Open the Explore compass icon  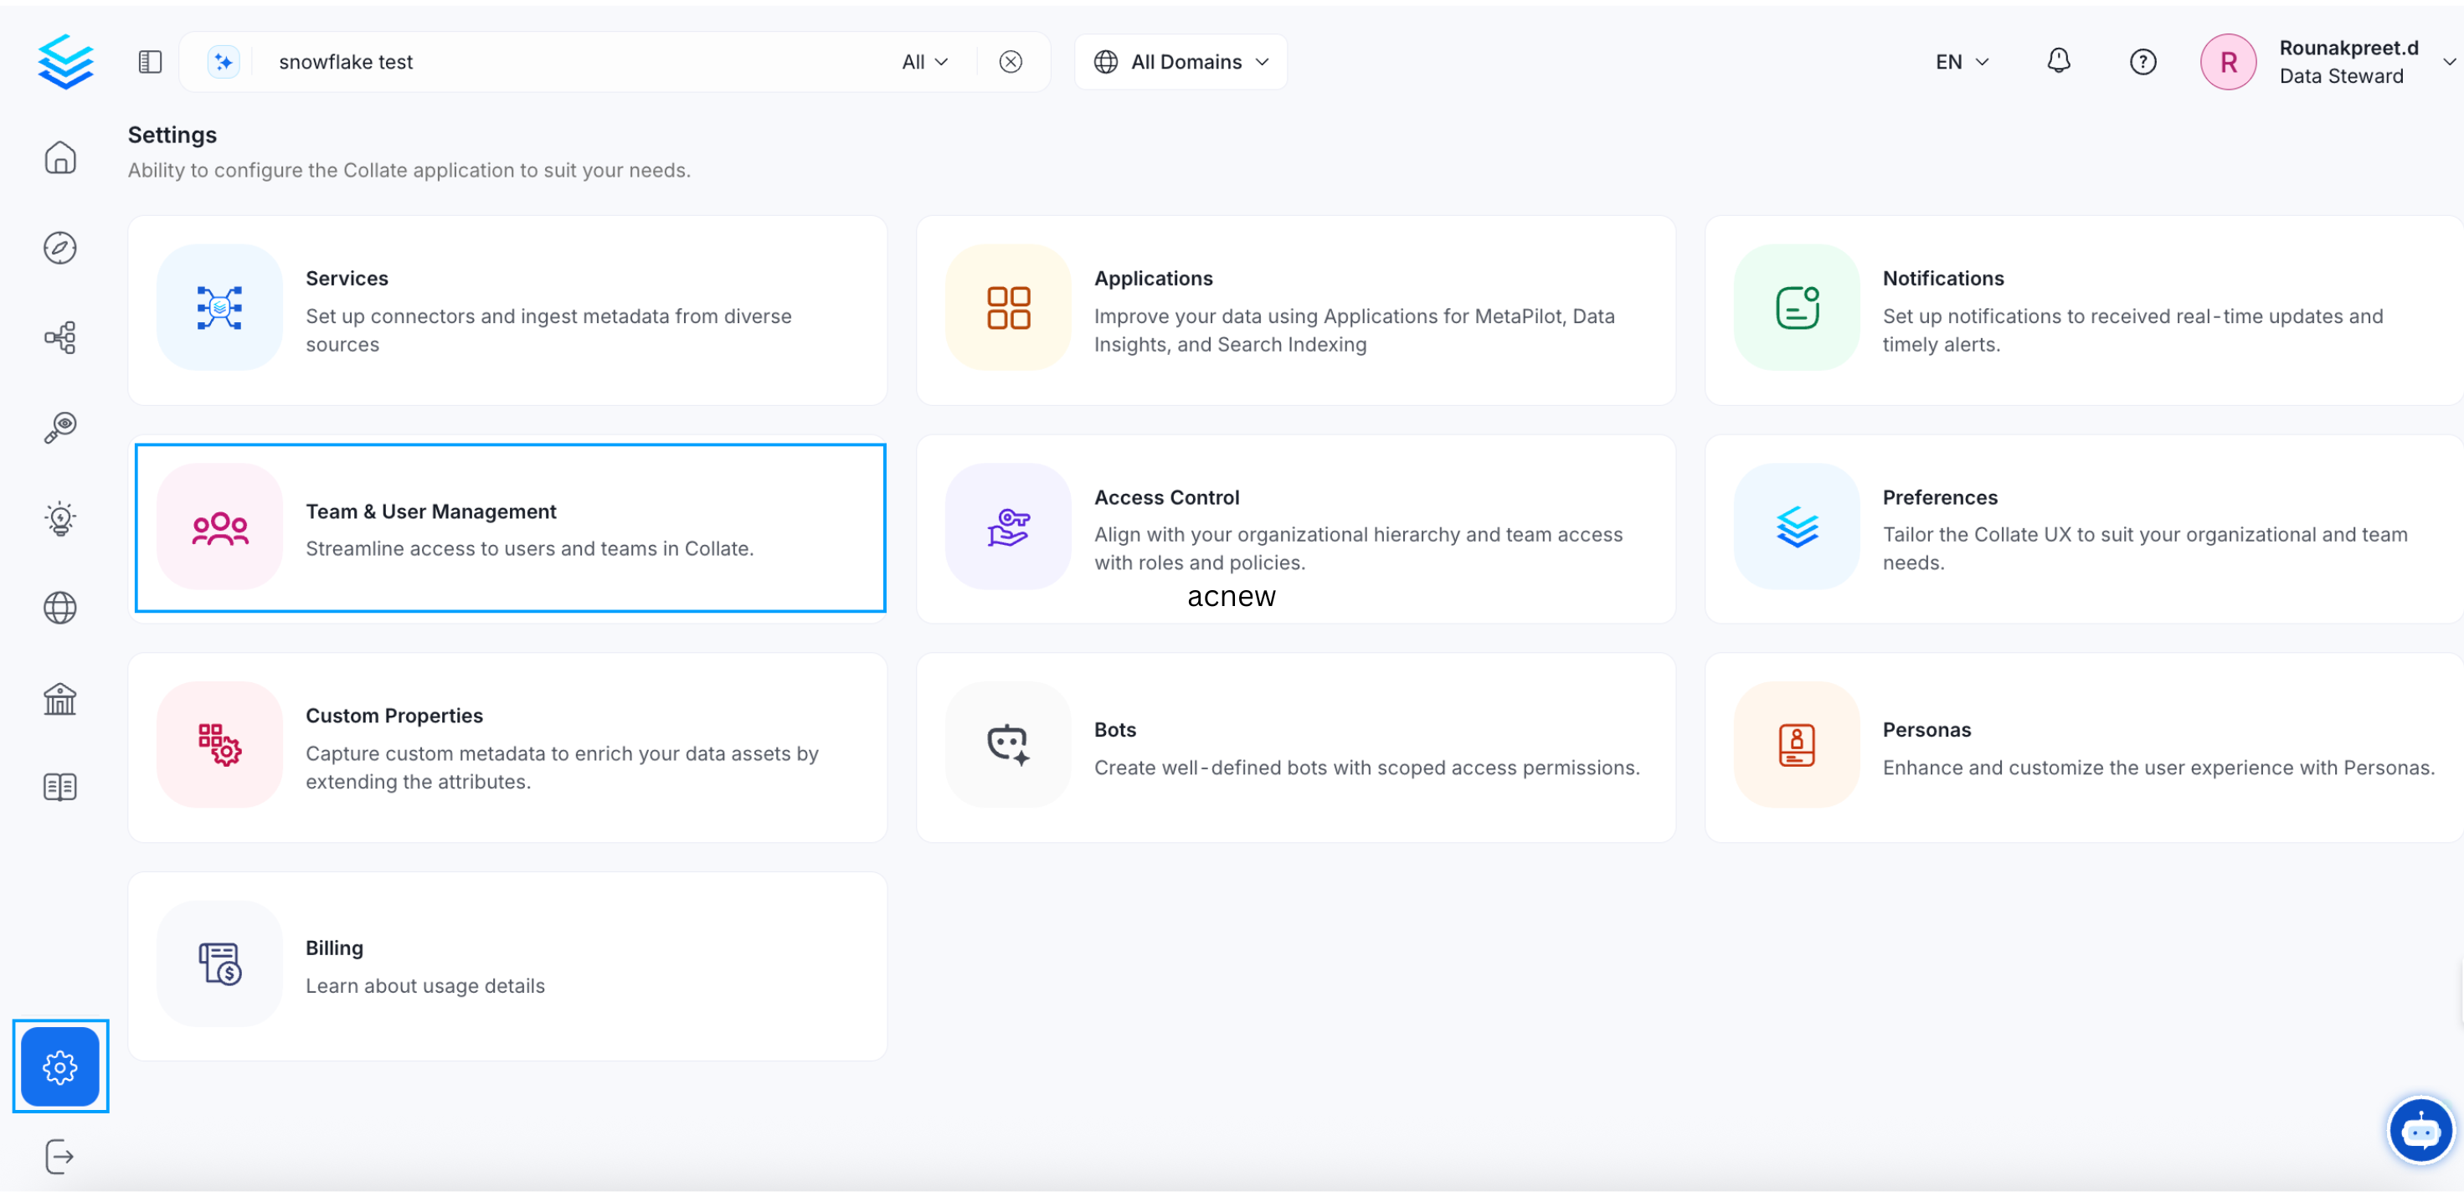(59, 248)
